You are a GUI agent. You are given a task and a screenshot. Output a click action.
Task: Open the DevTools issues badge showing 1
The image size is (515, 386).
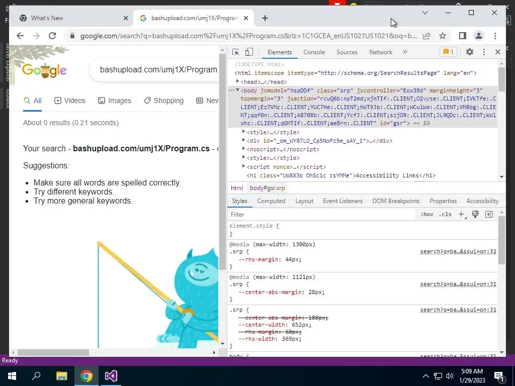click(x=448, y=52)
